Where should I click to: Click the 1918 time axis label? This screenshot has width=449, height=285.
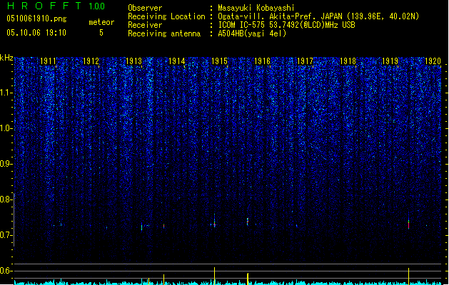coord(348,61)
